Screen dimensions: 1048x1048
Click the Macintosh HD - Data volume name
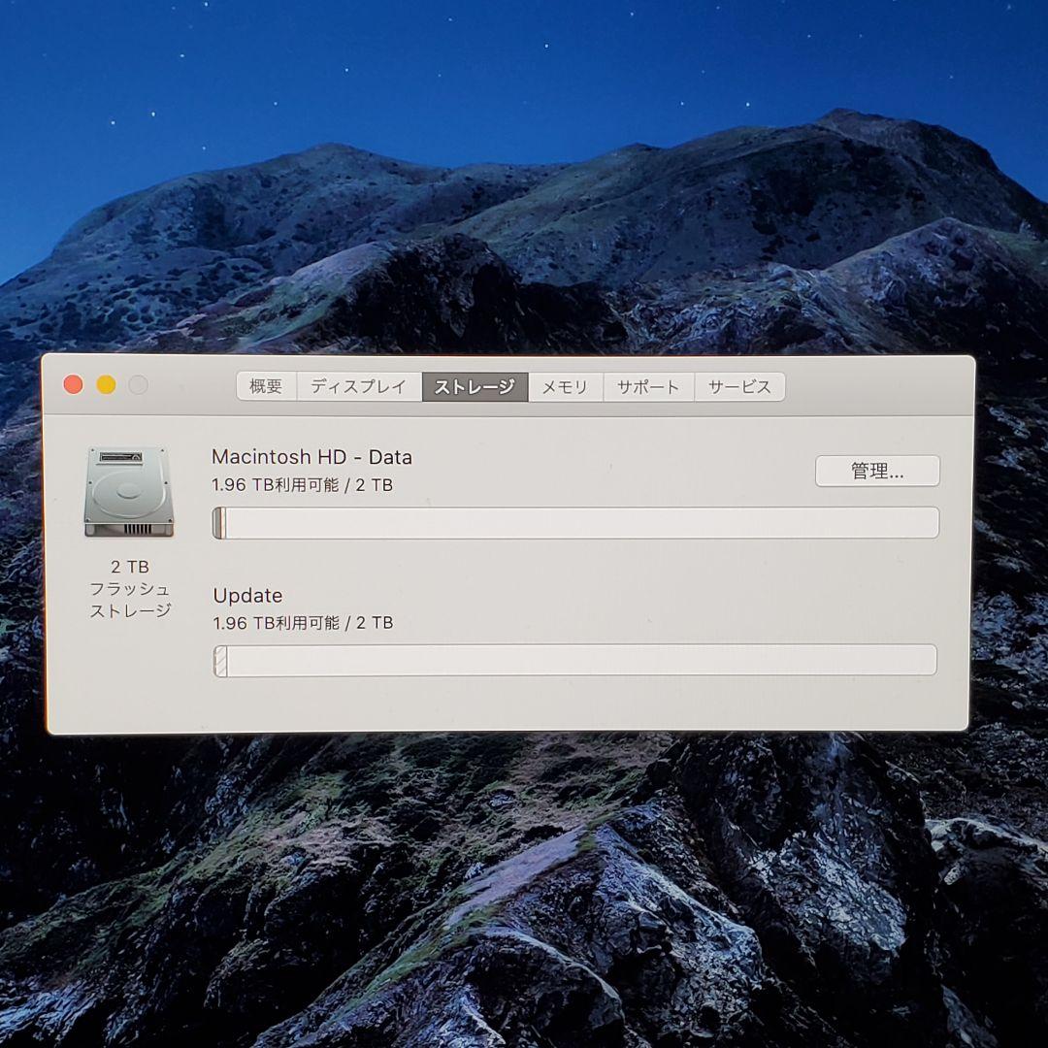pyautogui.click(x=312, y=456)
